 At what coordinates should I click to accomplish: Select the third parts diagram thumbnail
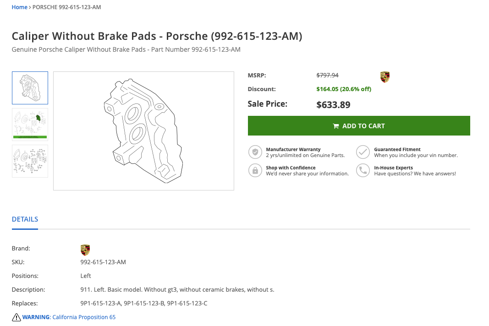coord(30,161)
